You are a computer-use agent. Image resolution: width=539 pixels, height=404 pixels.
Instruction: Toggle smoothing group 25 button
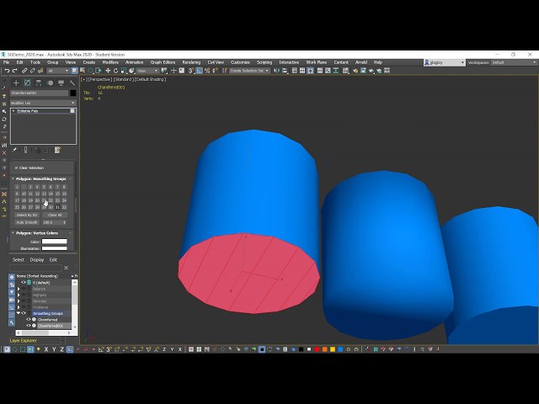click(x=17, y=208)
